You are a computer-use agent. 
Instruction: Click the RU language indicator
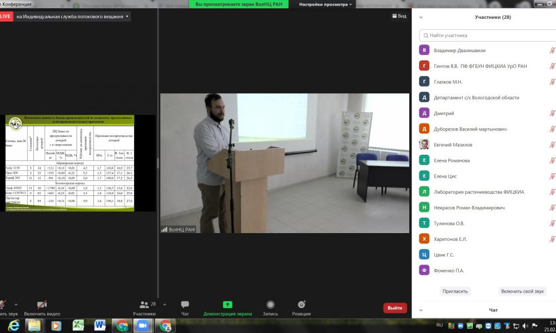[440, 325]
